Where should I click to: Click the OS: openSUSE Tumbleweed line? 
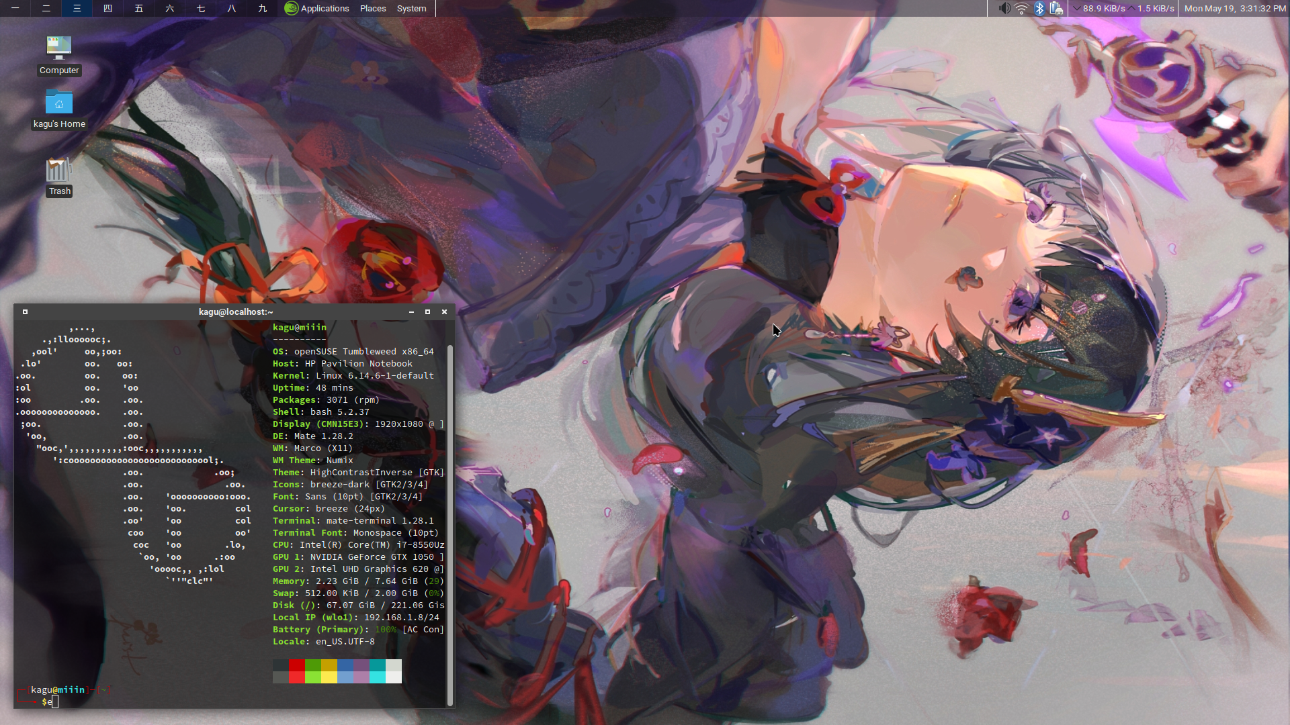coord(353,351)
